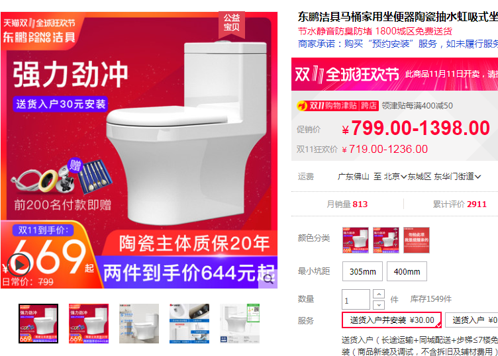Screen dimensions: 498x356
Task: Select the third red text color option
Action: point(417,240)
